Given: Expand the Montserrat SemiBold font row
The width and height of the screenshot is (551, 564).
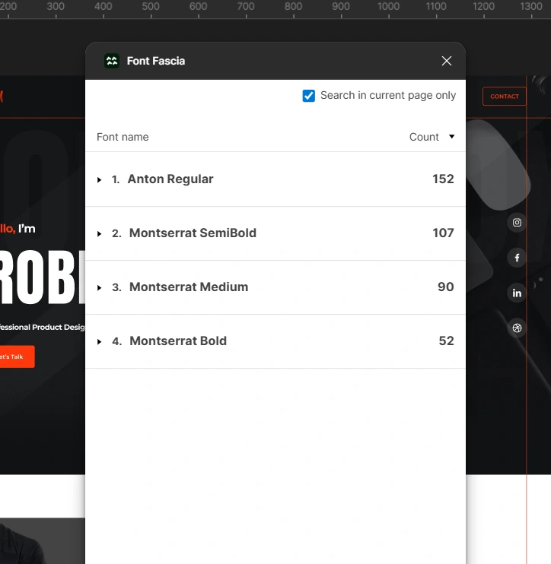Looking at the screenshot, I should [x=100, y=233].
